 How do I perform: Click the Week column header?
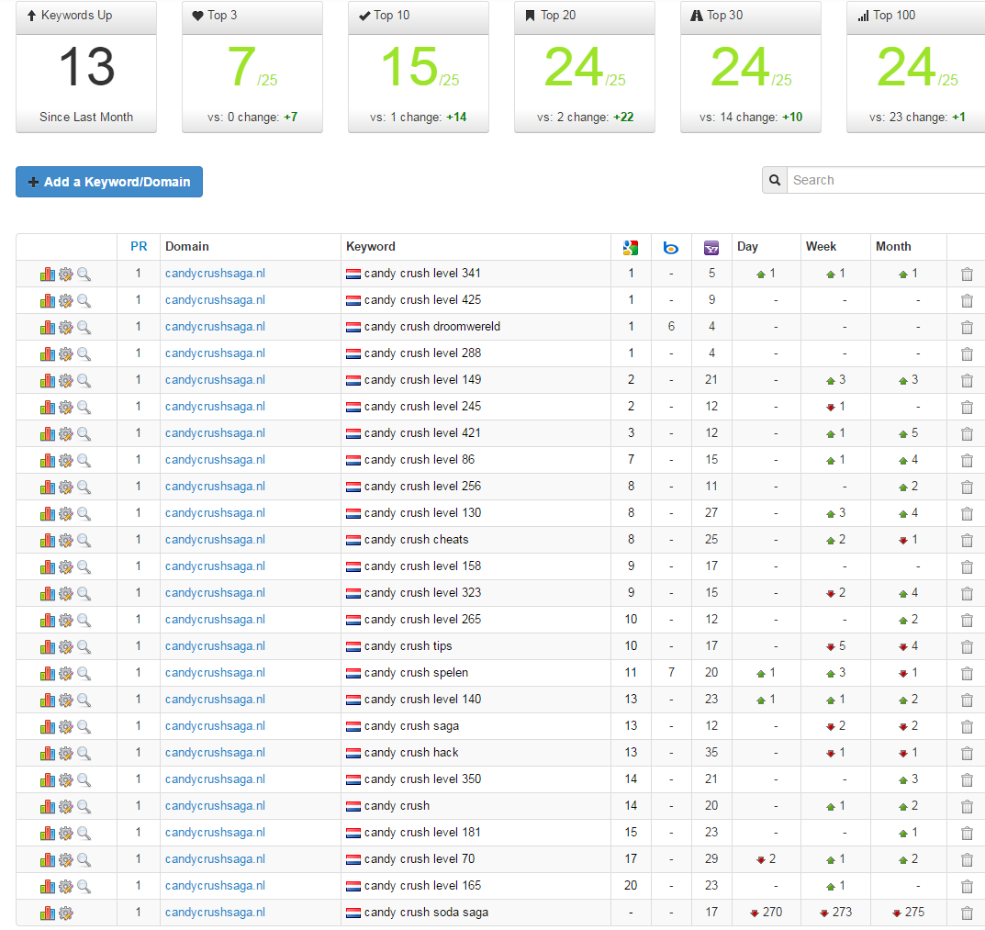(821, 246)
